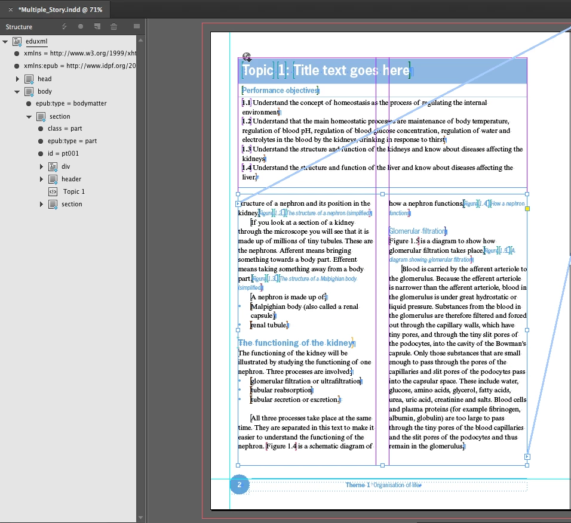This screenshot has height=523, width=571.
Task: Click the Structure panel scroll up arrow
Action: (140, 40)
